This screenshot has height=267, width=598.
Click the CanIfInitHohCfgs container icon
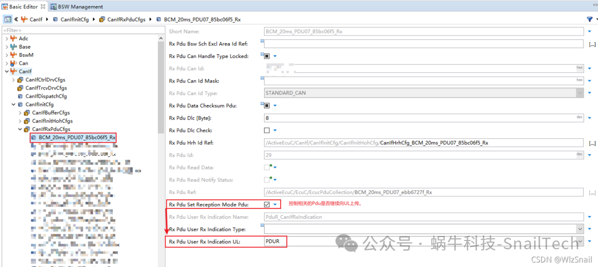tap(27, 121)
